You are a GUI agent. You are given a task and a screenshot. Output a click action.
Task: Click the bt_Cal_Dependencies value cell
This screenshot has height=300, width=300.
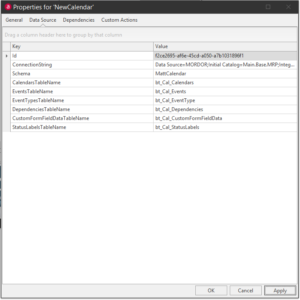(225, 109)
